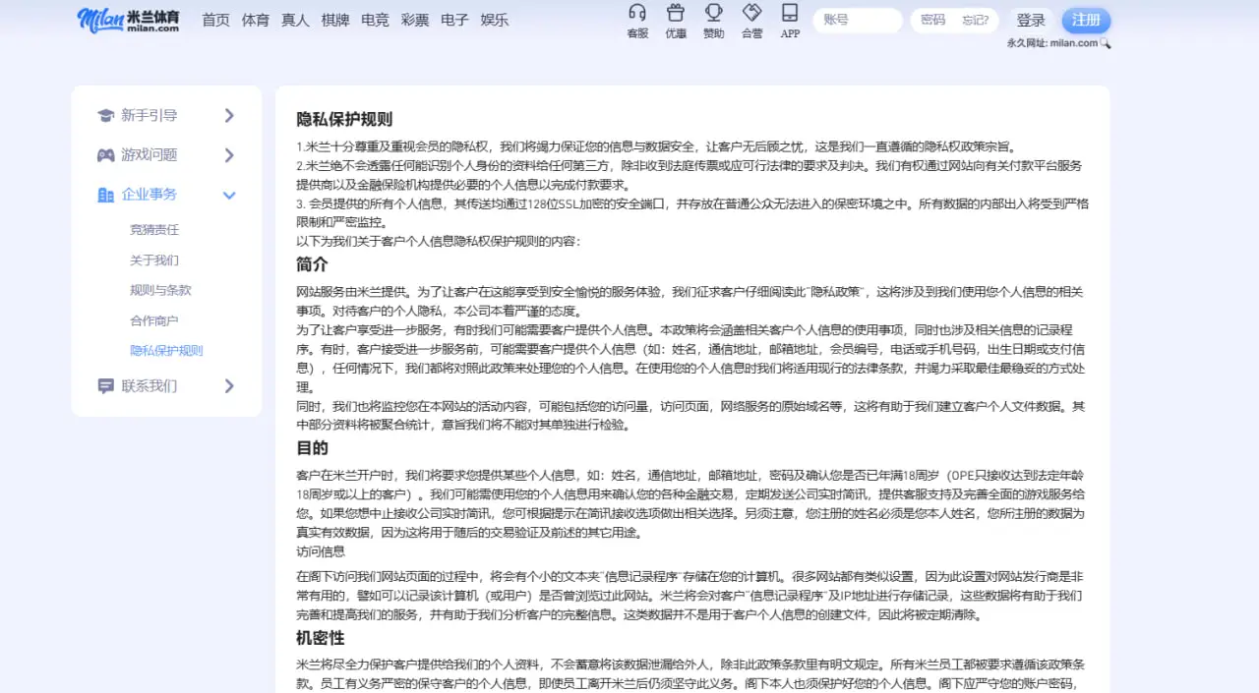Click the 登录 button
The height and width of the screenshot is (693, 1259).
click(1031, 20)
